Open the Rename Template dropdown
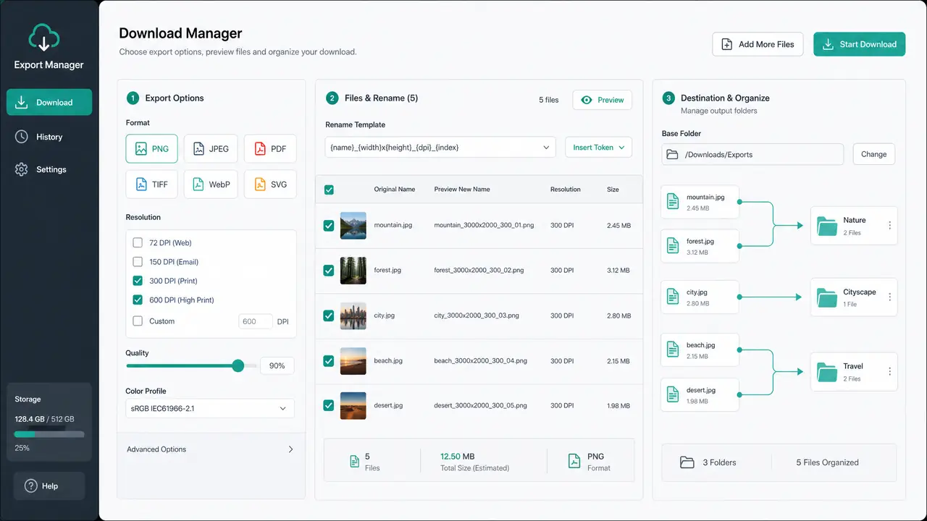The height and width of the screenshot is (521, 927). coord(440,147)
